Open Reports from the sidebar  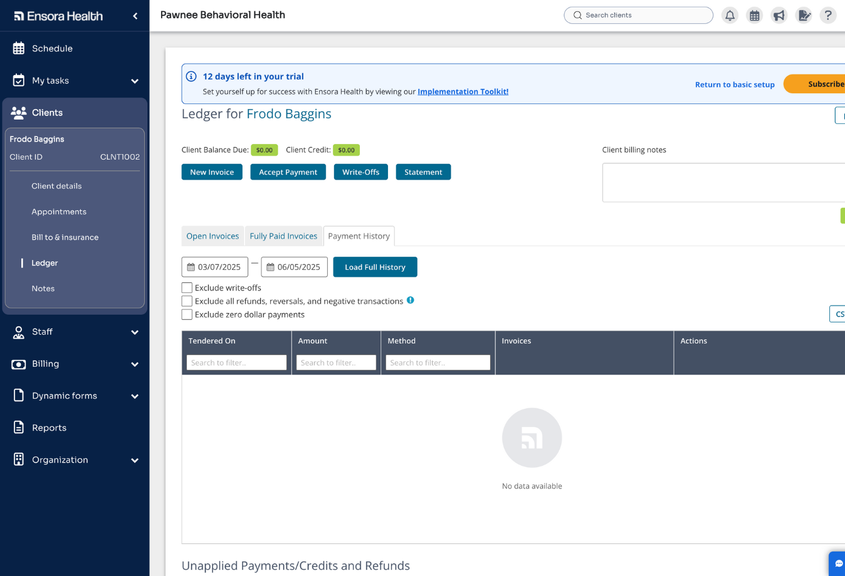(49, 428)
